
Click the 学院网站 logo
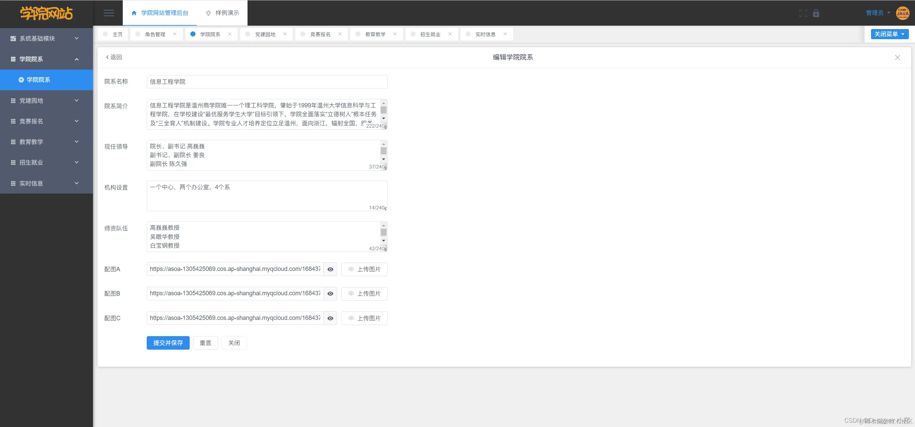point(46,14)
